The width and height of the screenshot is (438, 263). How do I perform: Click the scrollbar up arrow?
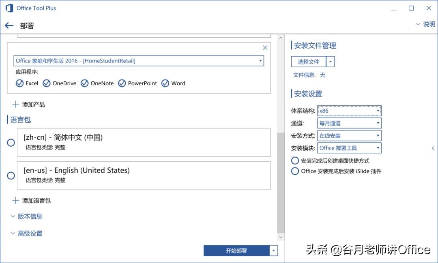pyautogui.click(x=281, y=38)
